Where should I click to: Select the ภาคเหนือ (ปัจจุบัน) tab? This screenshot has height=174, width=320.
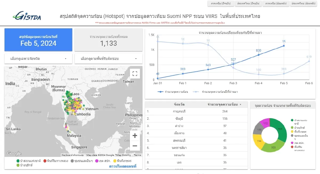click(220, 3)
